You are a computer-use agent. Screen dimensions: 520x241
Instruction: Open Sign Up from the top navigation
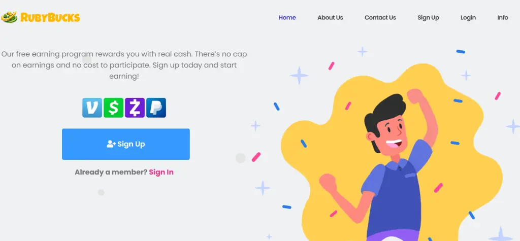click(428, 18)
